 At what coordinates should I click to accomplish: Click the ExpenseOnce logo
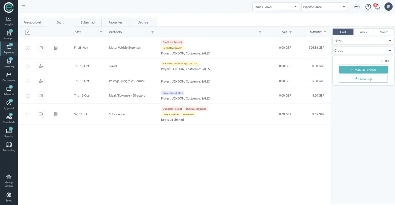coord(9,7)
